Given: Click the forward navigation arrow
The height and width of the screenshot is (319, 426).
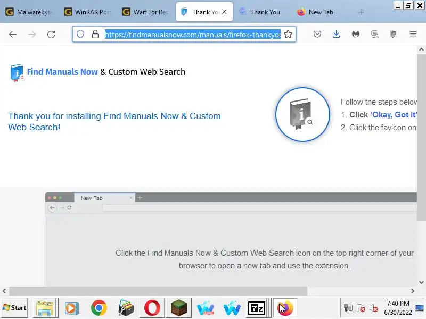Looking at the screenshot, I should pyautogui.click(x=32, y=34).
